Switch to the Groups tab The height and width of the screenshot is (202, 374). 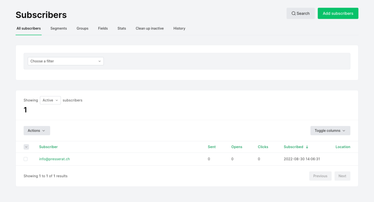(x=82, y=28)
